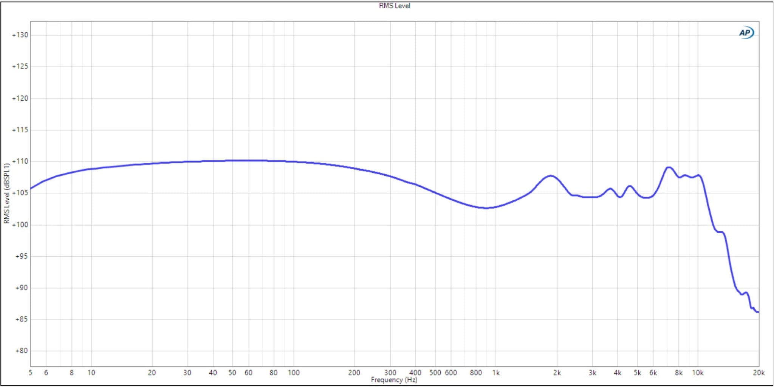Image resolution: width=774 pixels, height=387 pixels.
Task: Click the '50' frequency tick label
Action: [x=232, y=373]
